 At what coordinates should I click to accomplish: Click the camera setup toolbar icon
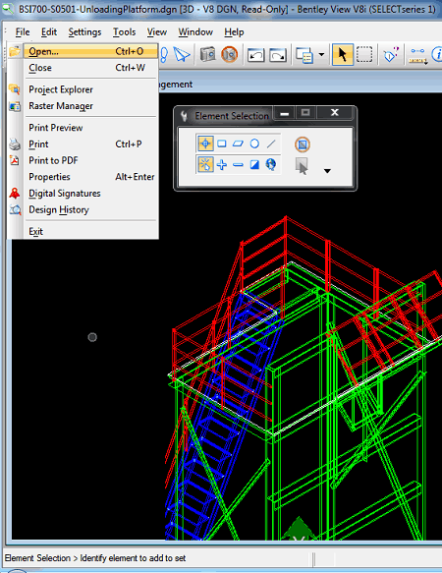pos(208,55)
